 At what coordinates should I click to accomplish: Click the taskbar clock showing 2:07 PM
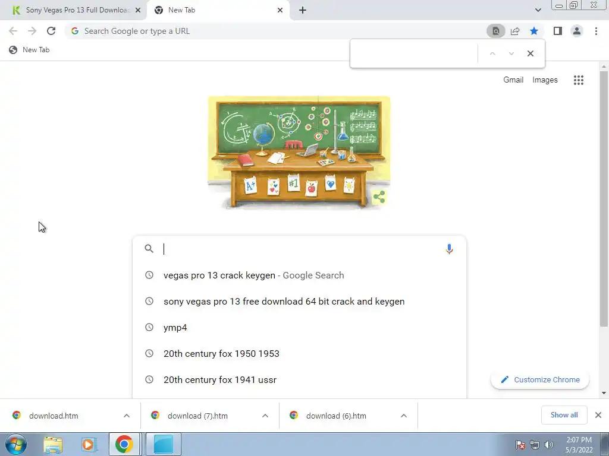(579, 445)
